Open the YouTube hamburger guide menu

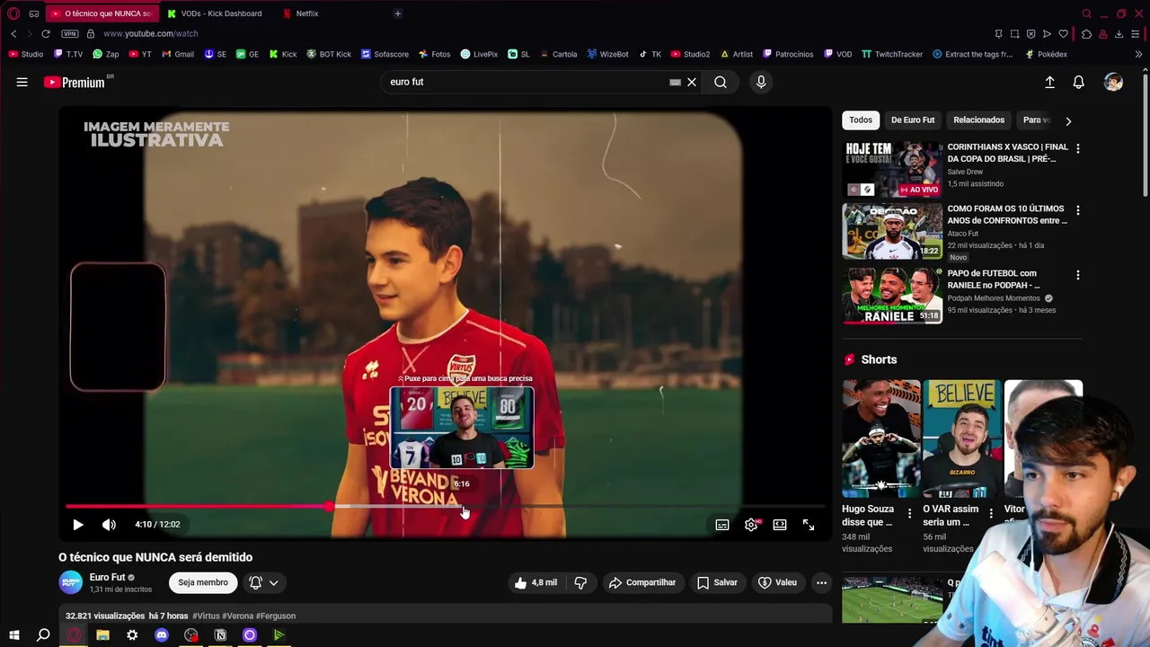pyautogui.click(x=22, y=82)
